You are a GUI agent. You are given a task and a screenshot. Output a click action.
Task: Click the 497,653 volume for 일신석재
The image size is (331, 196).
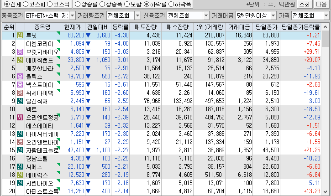pyautogui.click(x=215, y=101)
